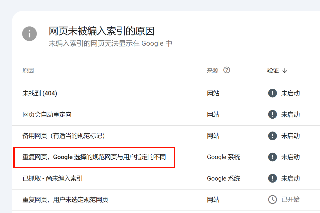Click the help question mark next to 来源
The image size is (320, 213).
227,70
